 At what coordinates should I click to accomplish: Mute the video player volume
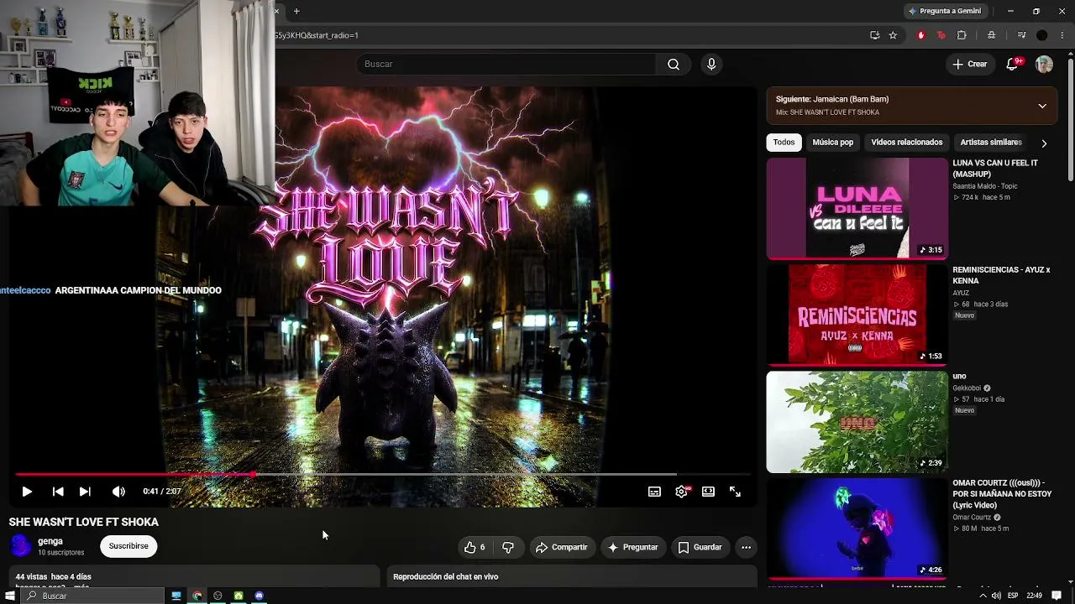click(118, 492)
